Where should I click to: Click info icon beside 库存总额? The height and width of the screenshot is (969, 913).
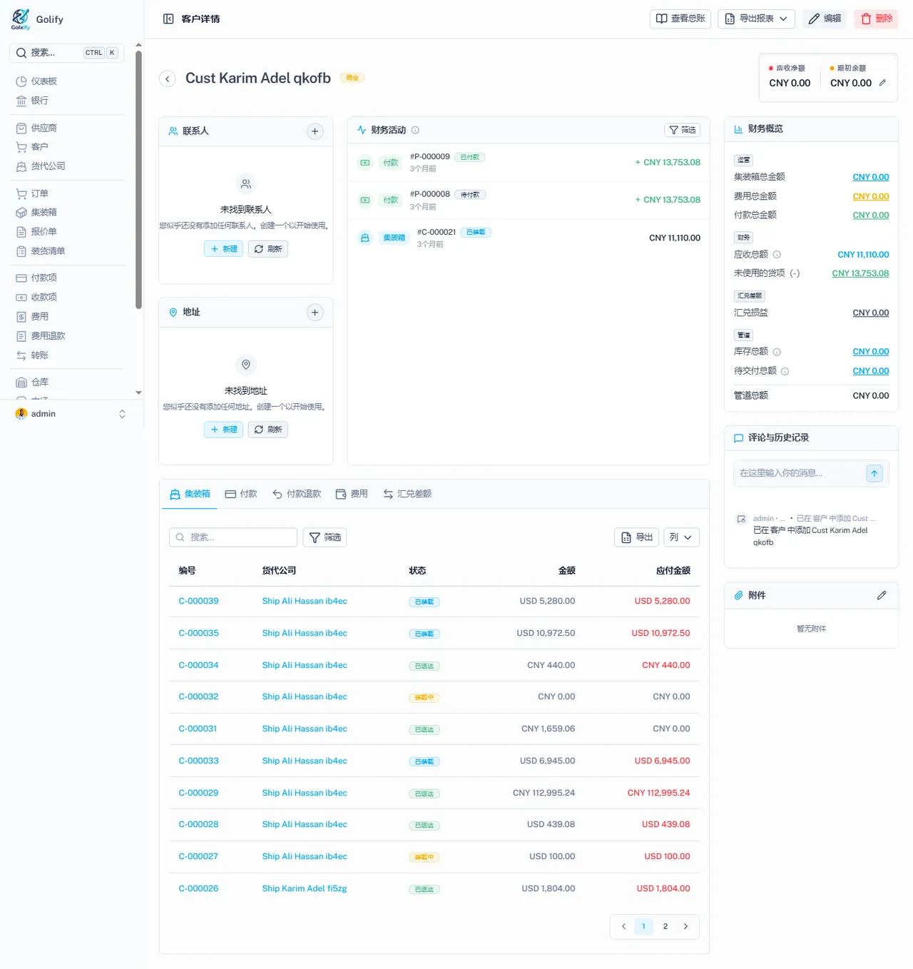[x=777, y=352]
